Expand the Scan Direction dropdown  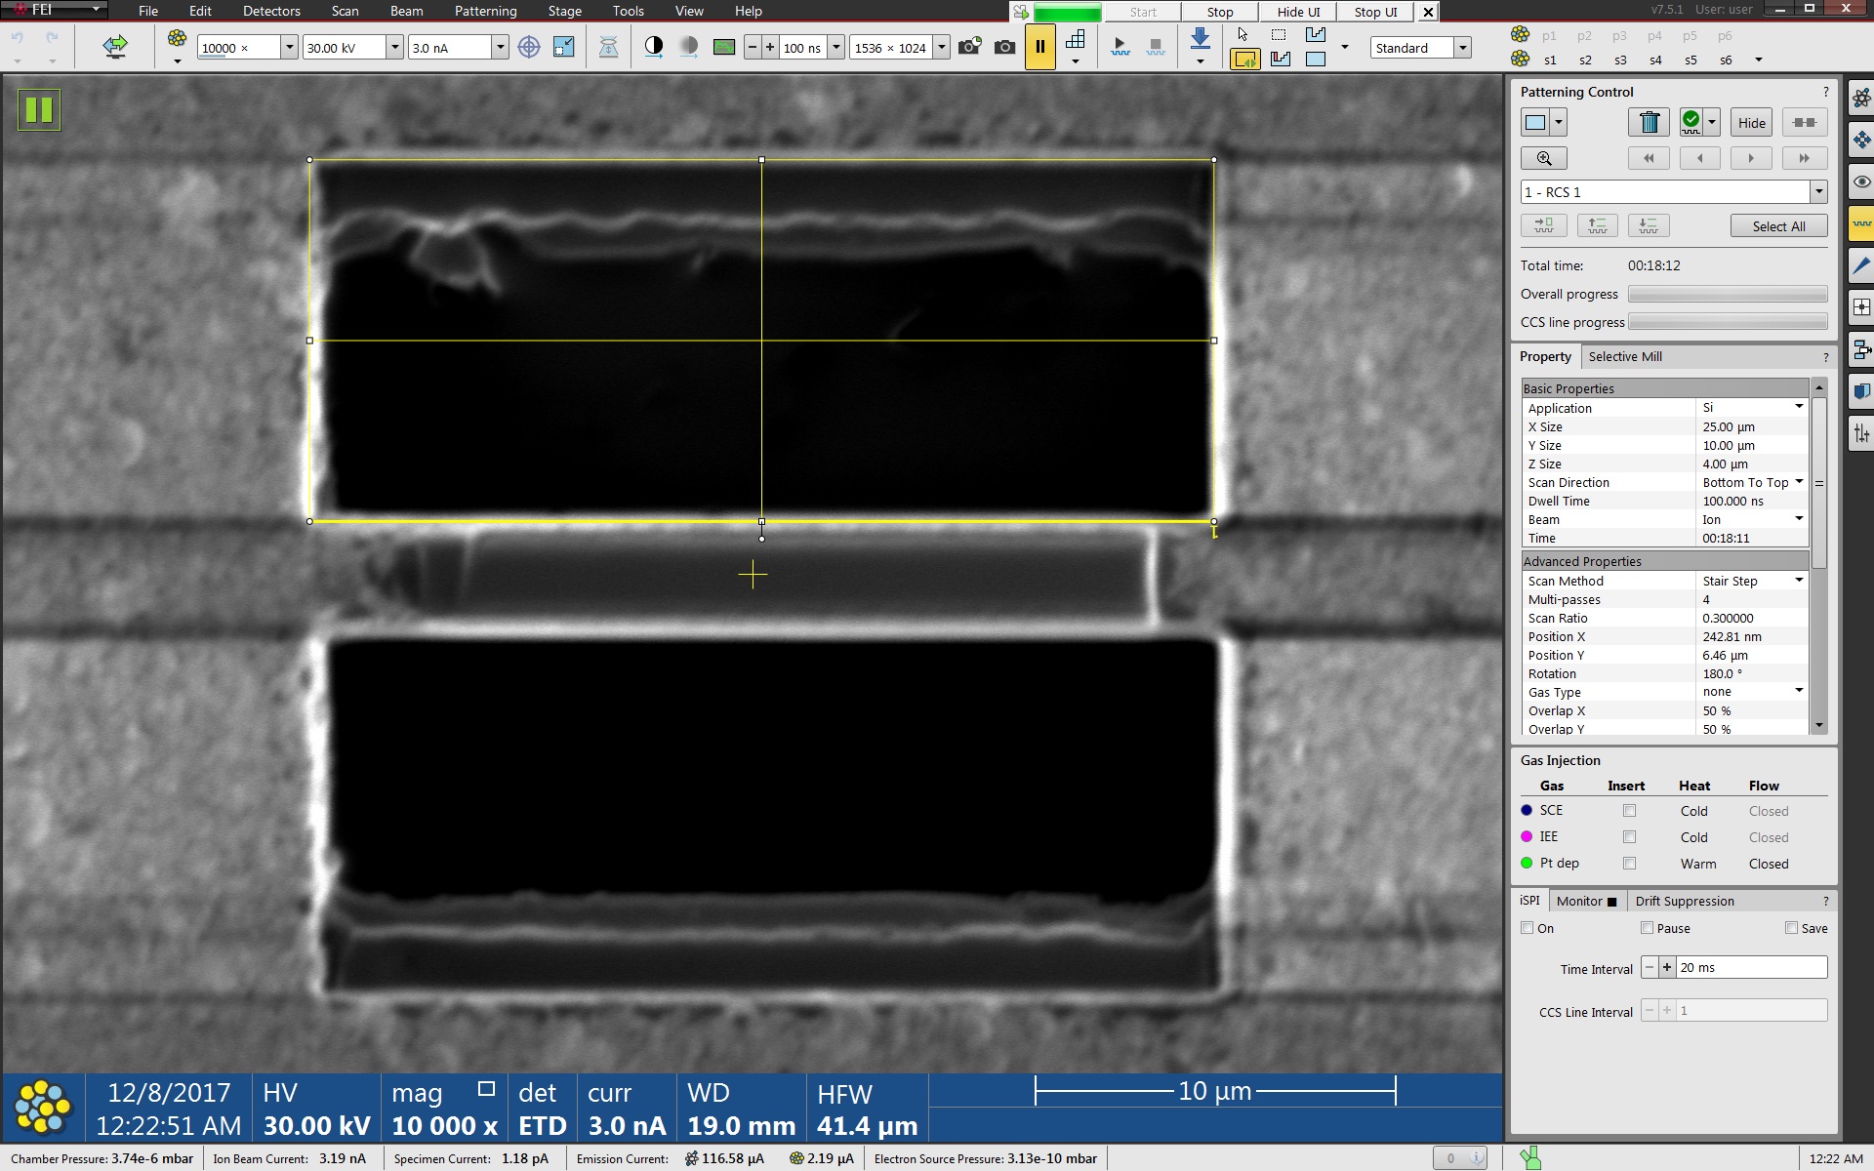pos(1798,482)
